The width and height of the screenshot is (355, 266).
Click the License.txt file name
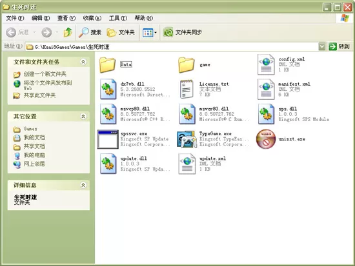[x=214, y=84]
